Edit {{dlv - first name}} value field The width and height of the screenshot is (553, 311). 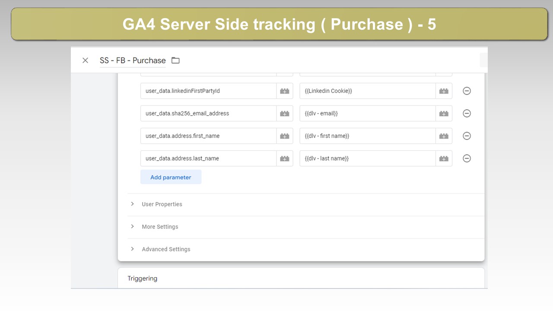[x=367, y=136]
